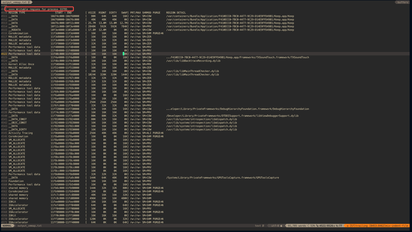Screen dimensions: 412x232
Task: Click the VSIZE column header
Action: (92, 13)
